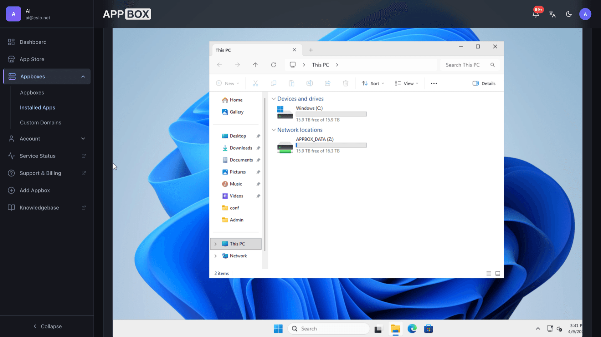Click the Cut scissors icon

pos(255,83)
